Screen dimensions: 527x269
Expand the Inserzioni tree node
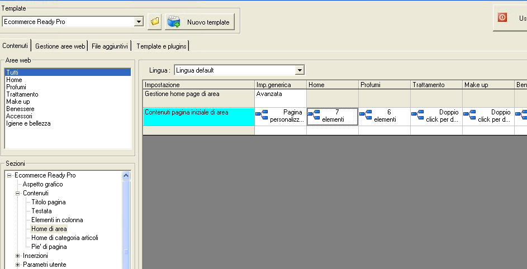[x=17, y=256]
